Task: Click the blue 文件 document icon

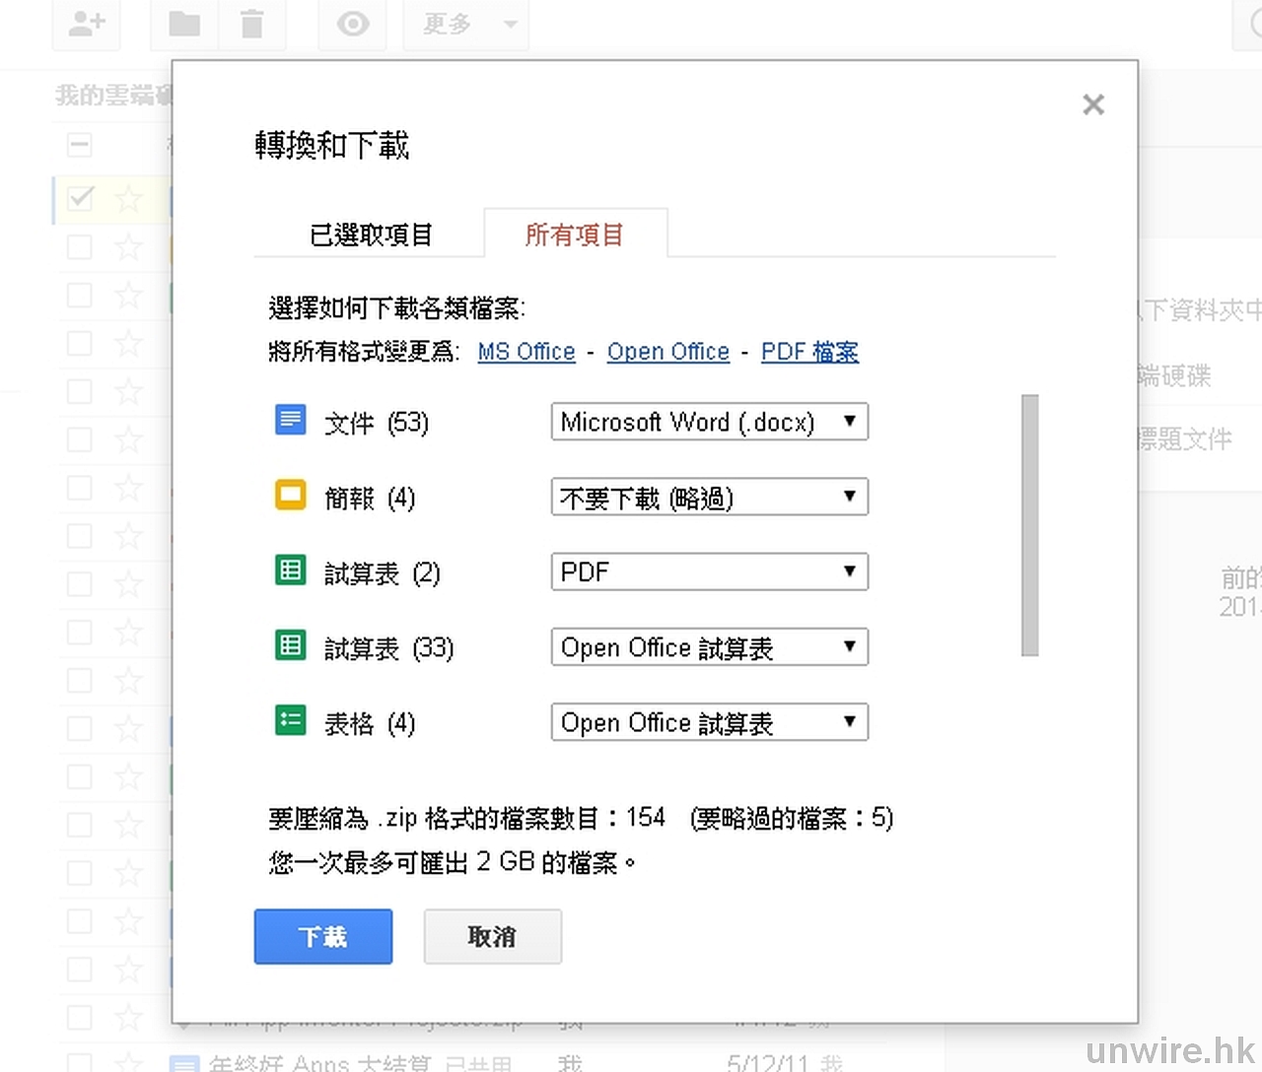Action: pyautogui.click(x=290, y=421)
